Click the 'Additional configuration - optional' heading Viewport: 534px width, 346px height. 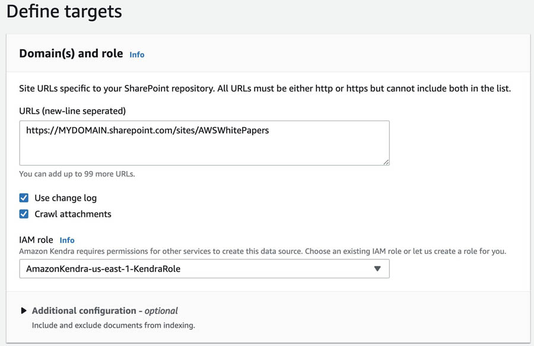104,310
